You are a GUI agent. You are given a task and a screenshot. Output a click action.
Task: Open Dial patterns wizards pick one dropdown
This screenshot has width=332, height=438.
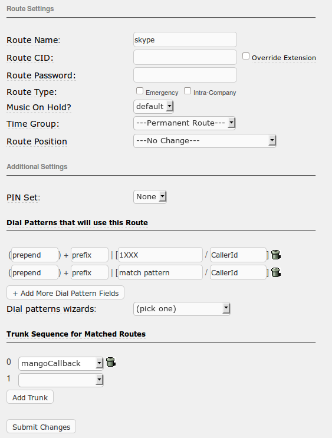point(182,309)
